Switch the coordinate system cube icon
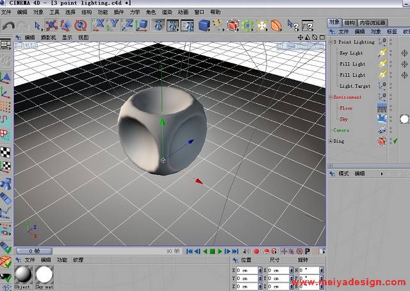 [142, 26]
